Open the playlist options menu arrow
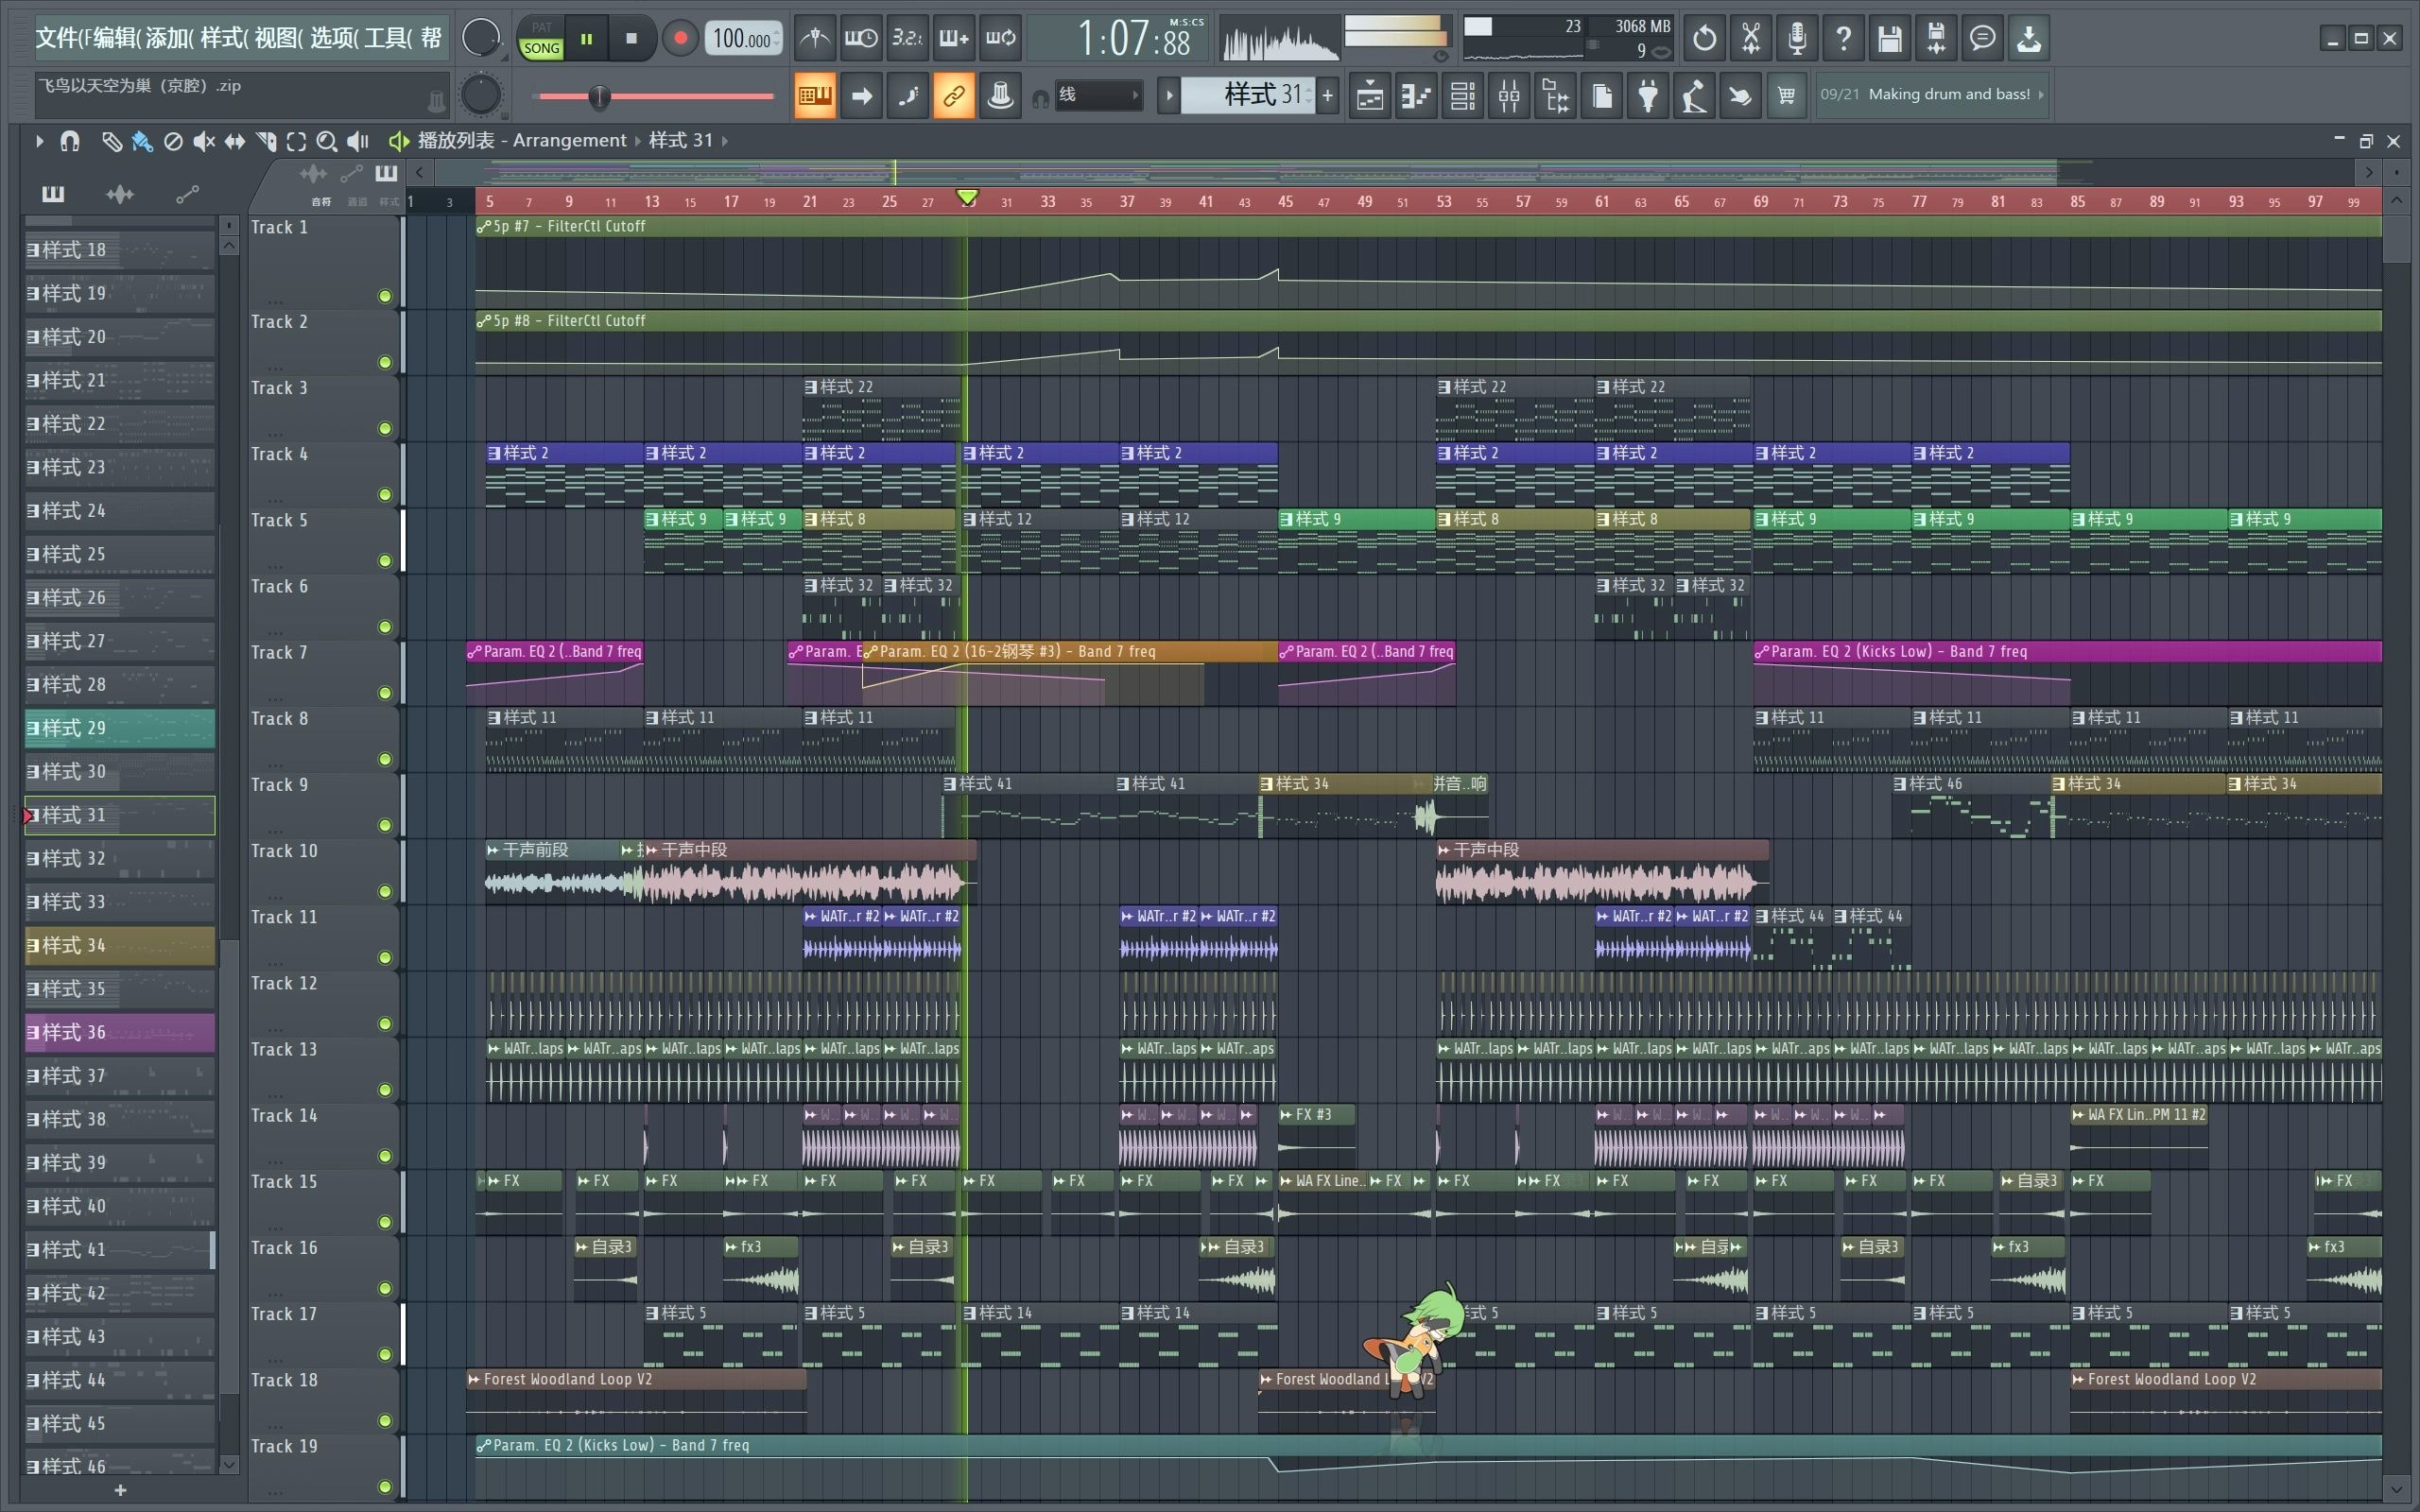Screen dimensions: 2420x1512 pyautogui.click(x=39, y=142)
